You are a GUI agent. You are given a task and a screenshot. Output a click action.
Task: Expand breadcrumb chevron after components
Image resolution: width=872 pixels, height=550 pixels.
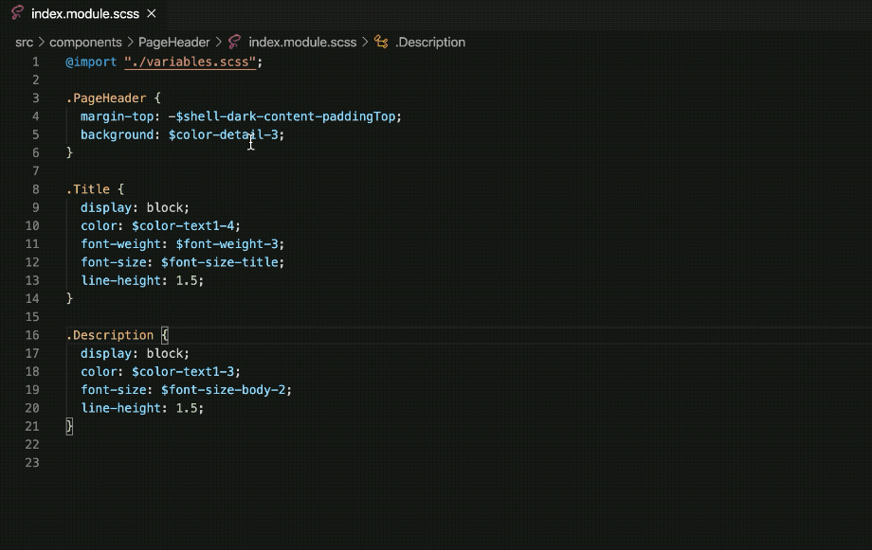[130, 43]
